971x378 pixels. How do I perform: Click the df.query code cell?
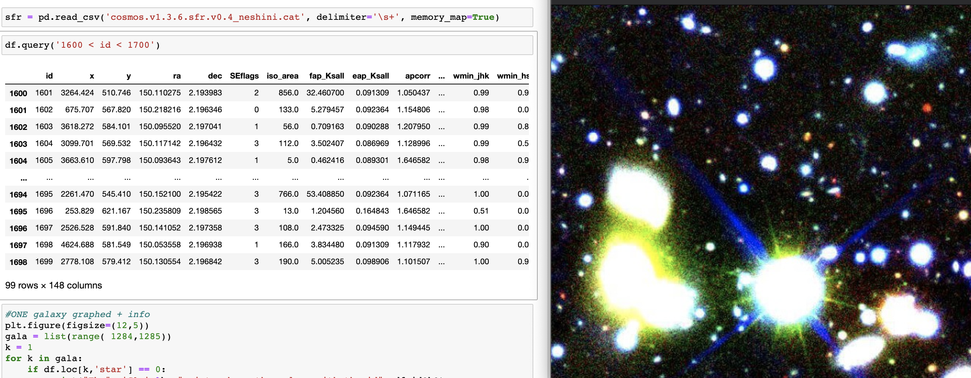coord(267,45)
